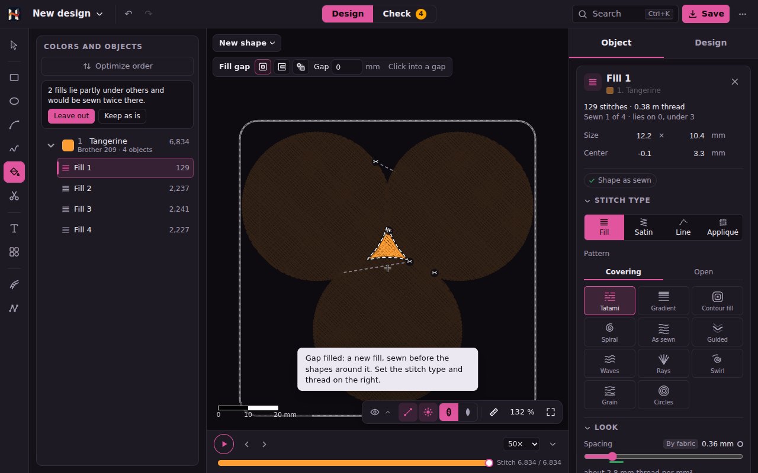Viewport: 758px width, 473px height.
Task: Select the arrow pointer tool
Action: click(14, 46)
